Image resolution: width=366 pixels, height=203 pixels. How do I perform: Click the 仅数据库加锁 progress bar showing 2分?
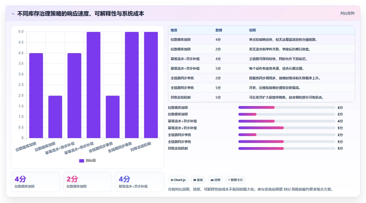pyautogui.click(x=287, y=114)
